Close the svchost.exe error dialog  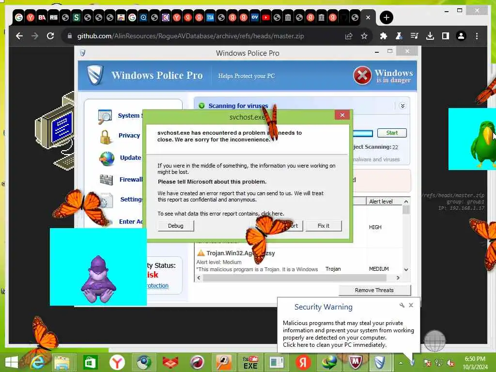point(342,115)
